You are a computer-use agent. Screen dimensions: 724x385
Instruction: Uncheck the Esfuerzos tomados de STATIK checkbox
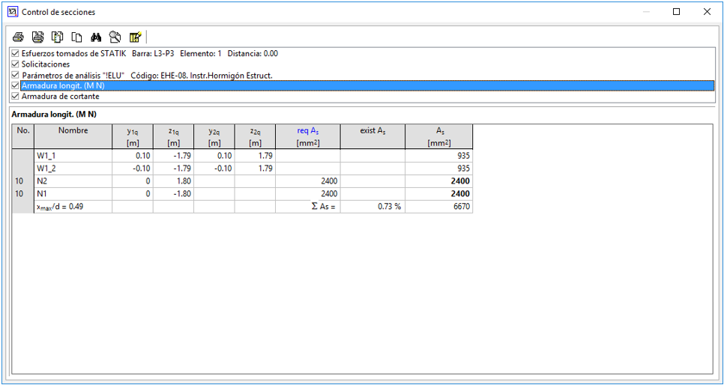click(16, 54)
